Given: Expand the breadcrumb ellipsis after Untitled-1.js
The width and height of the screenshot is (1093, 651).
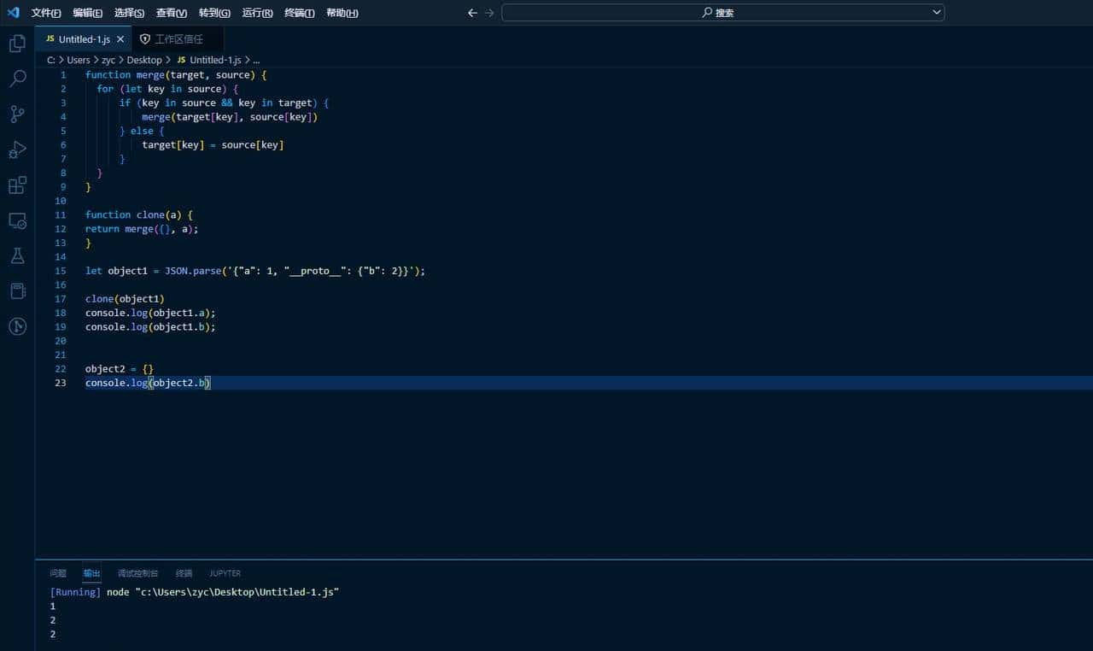Looking at the screenshot, I should point(255,60).
